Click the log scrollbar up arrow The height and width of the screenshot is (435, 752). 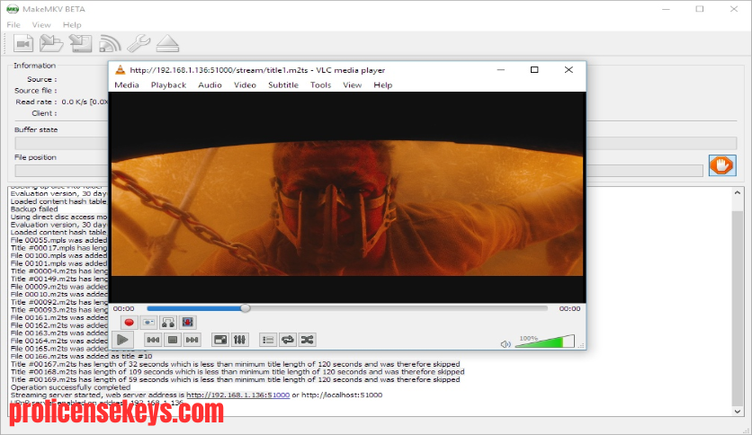click(737, 192)
